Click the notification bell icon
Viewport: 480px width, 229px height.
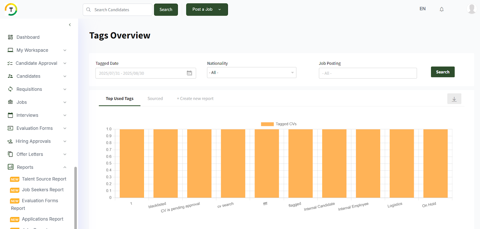[x=442, y=9]
